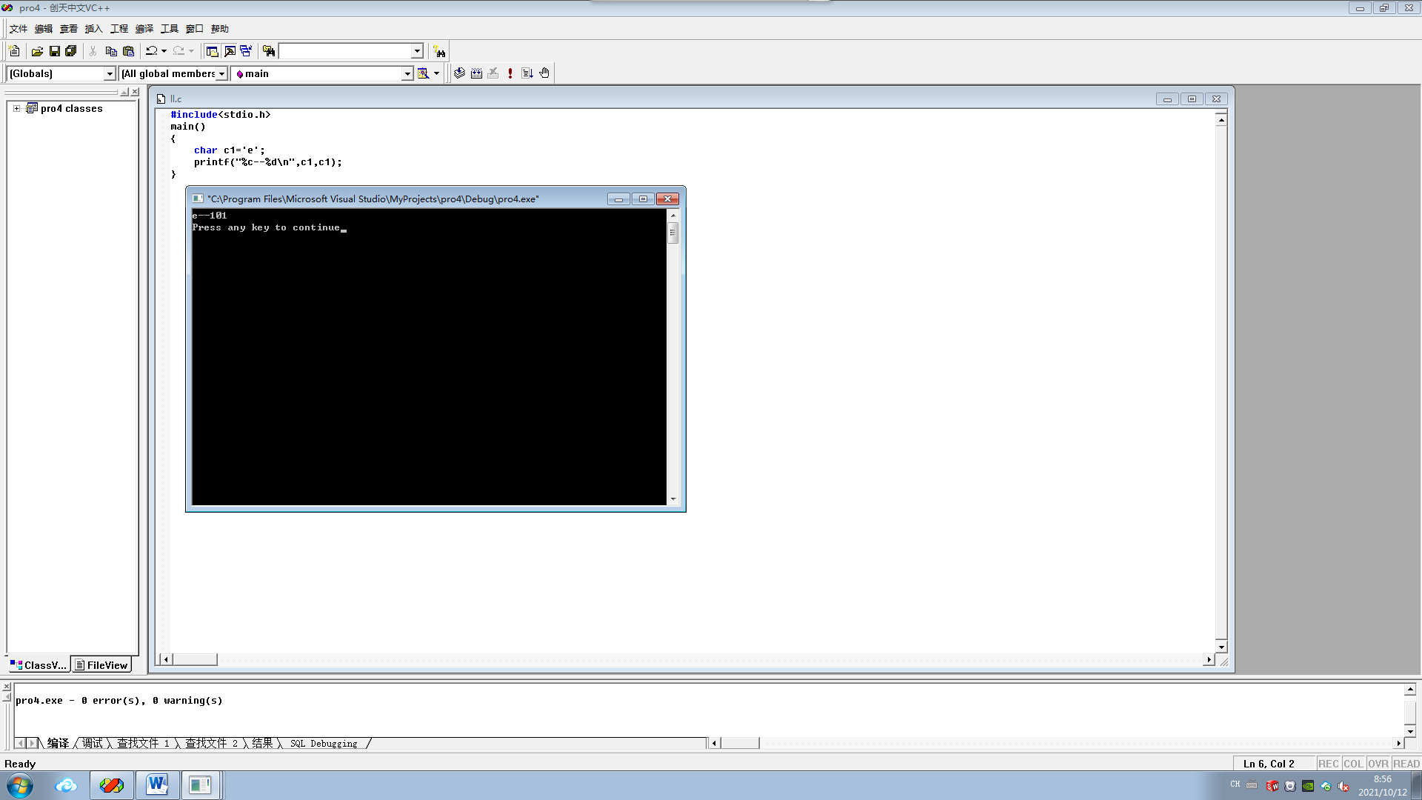This screenshot has height=800, width=1422.
Task: Click the New Text File icon
Action: 14,51
